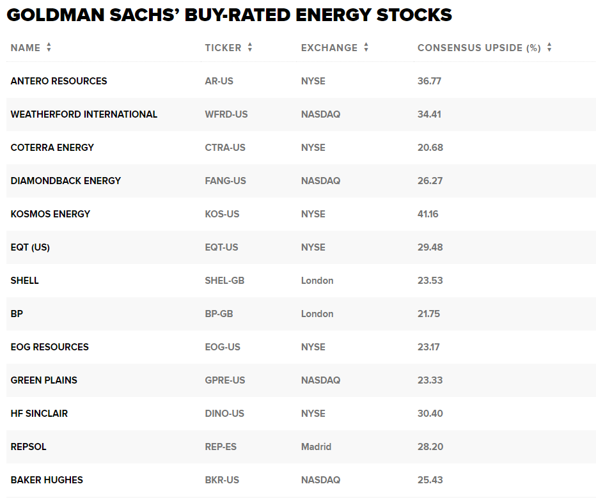This screenshot has height=498, width=596.
Task: Click the NAME column header
Action: point(26,48)
